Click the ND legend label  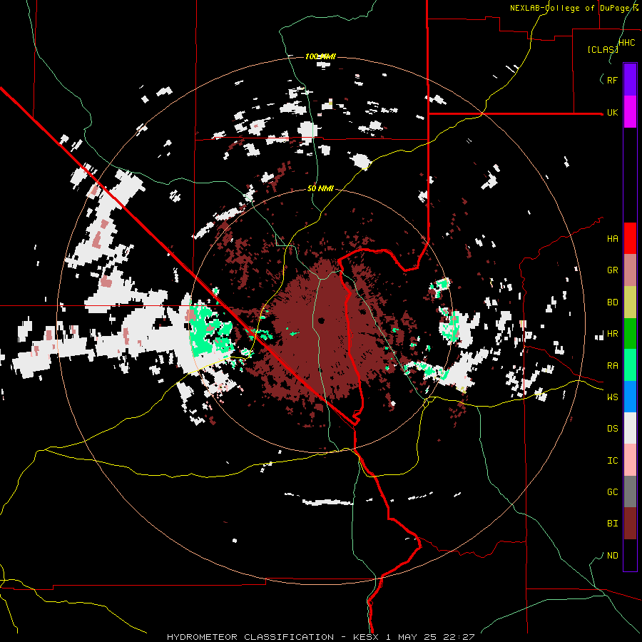[x=612, y=556]
